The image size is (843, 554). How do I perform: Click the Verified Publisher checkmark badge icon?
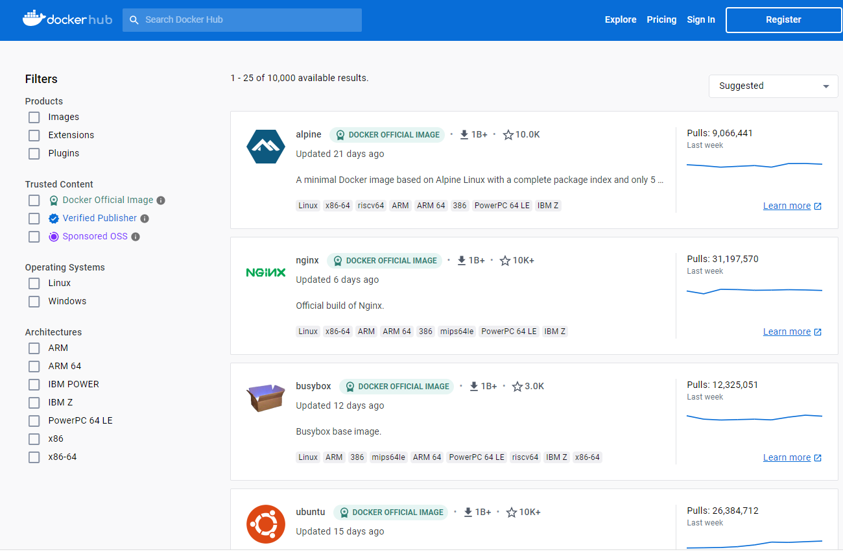(x=54, y=219)
